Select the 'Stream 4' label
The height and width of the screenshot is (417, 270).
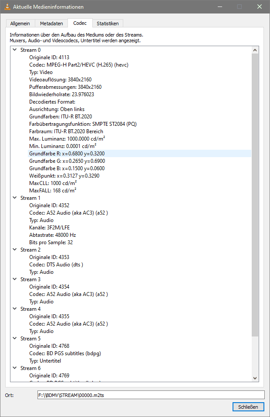30,309
